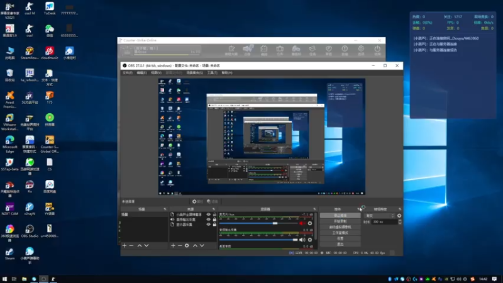Remove selected scene with the minus icon
Image resolution: width=503 pixels, height=283 pixels.
click(x=131, y=245)
